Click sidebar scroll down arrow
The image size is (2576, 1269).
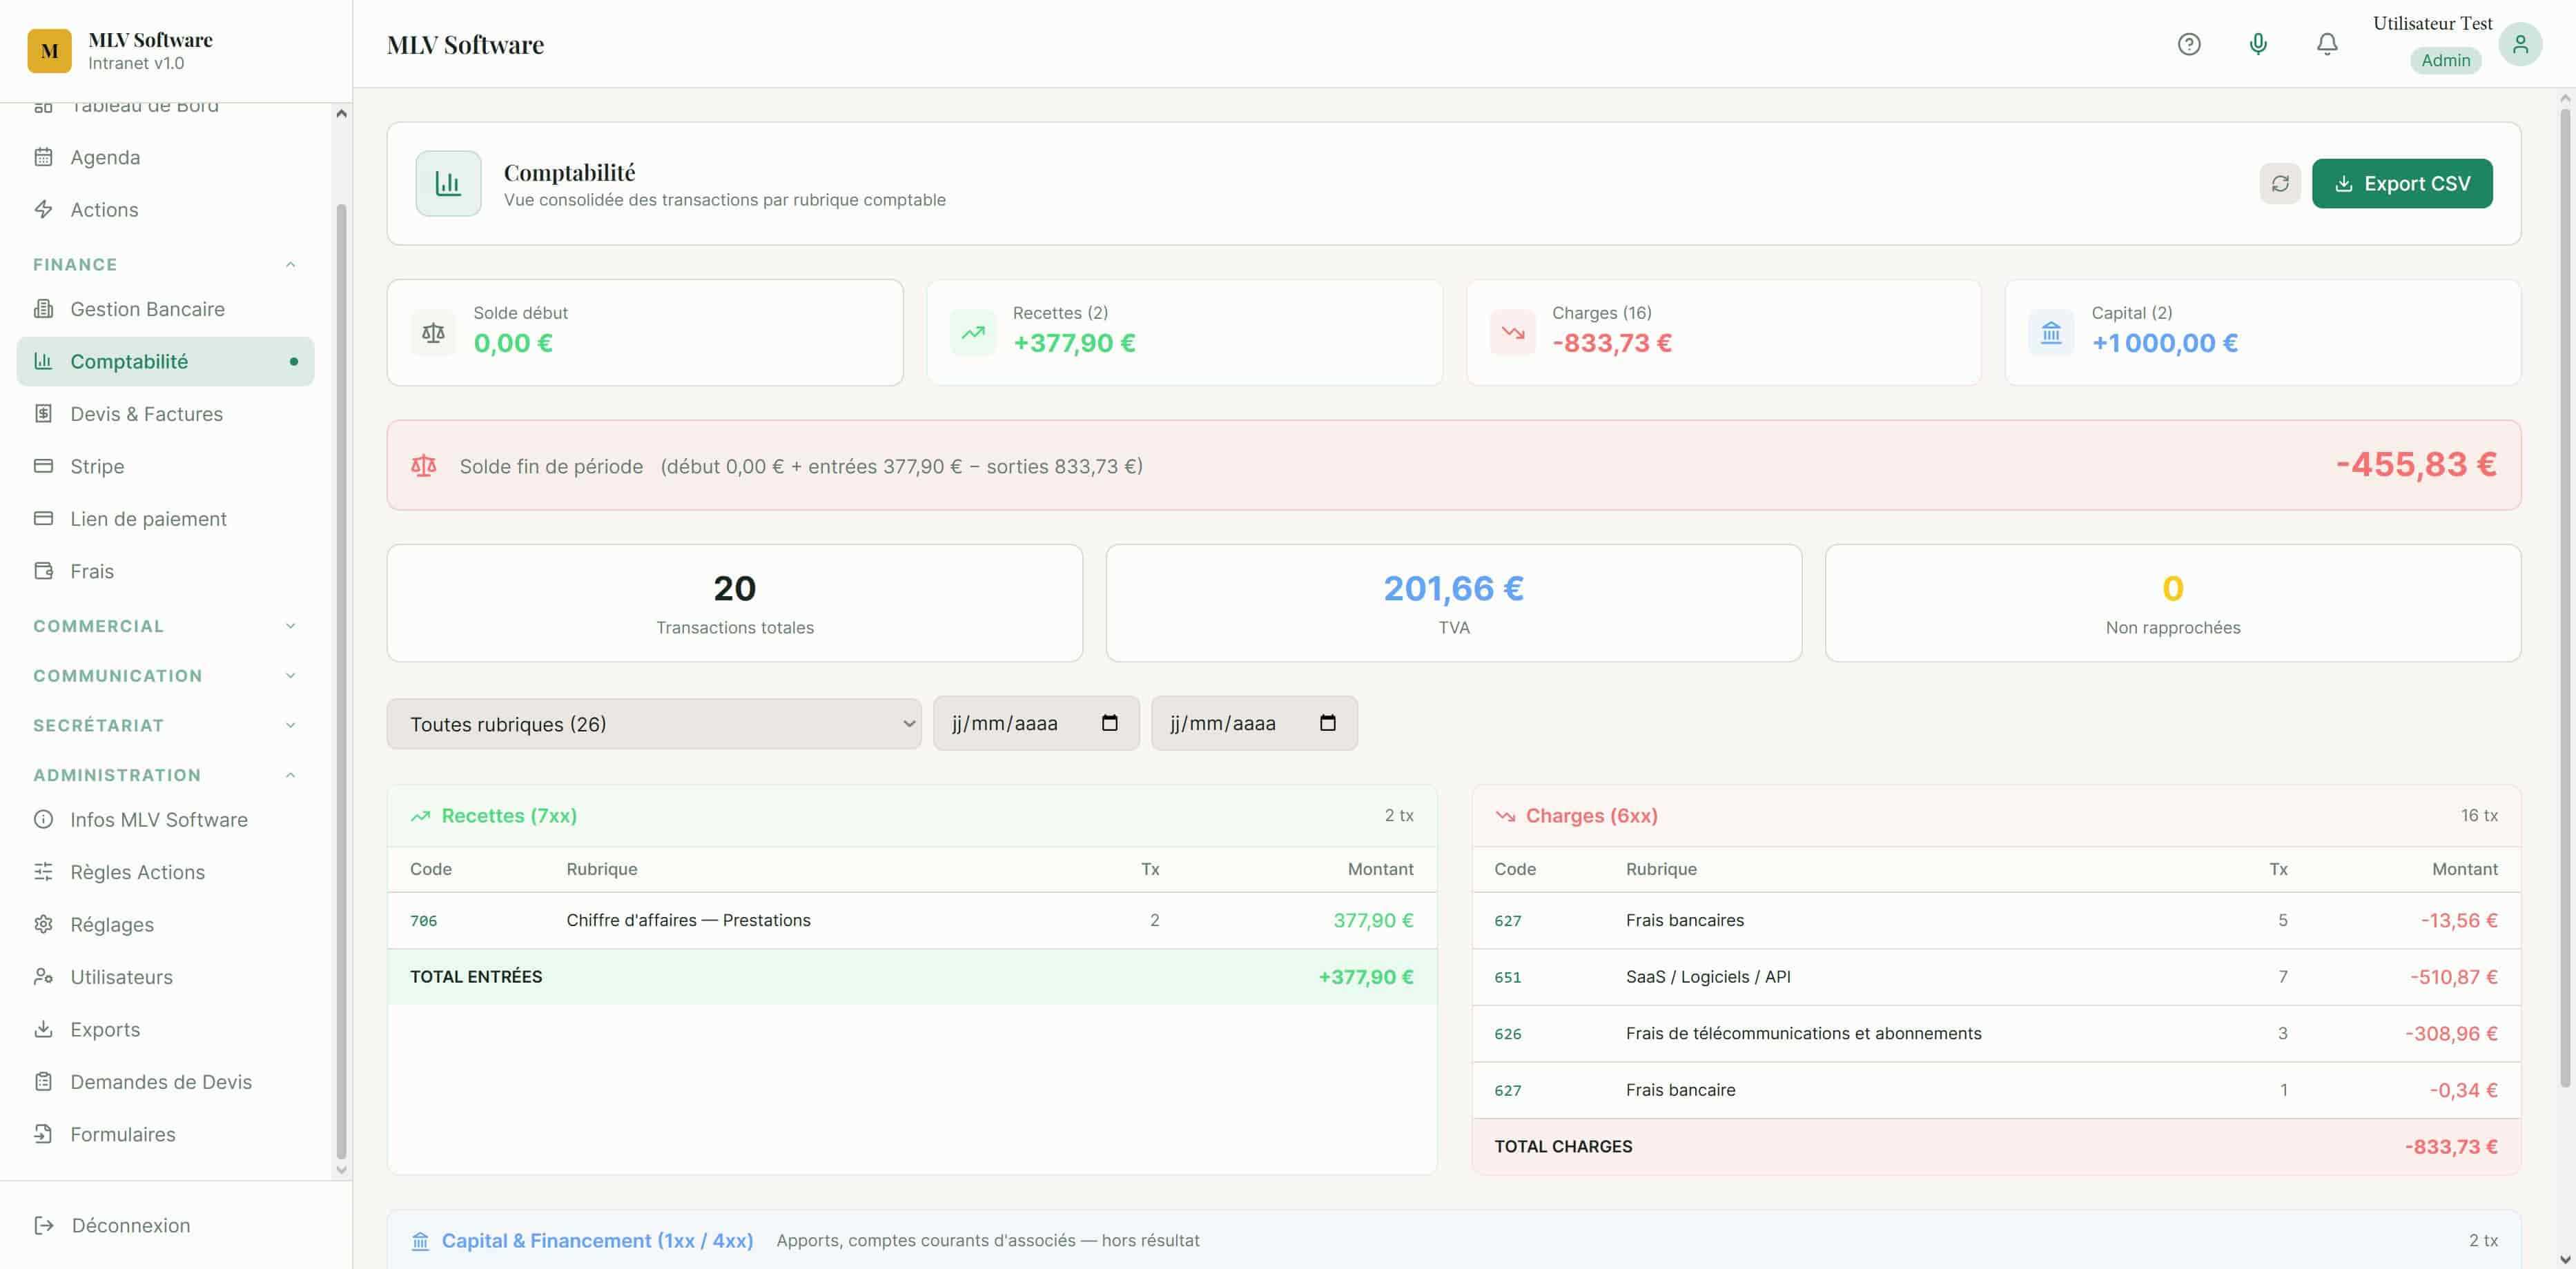pyautogui.click(x=341, y=1169)
